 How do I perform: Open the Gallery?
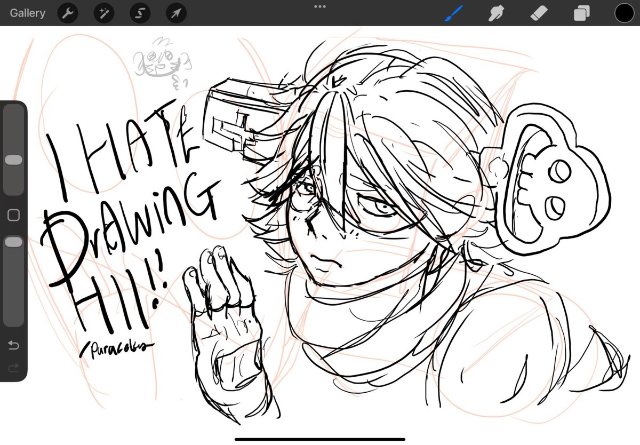27,13
